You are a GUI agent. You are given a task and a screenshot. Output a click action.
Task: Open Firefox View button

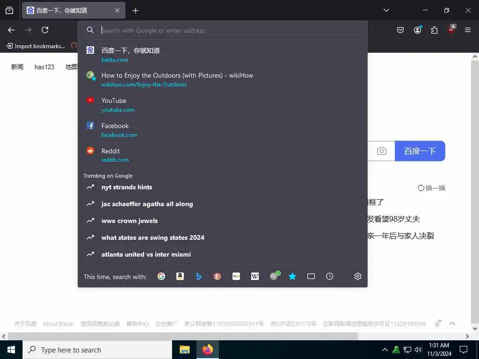tap(9, 10)
